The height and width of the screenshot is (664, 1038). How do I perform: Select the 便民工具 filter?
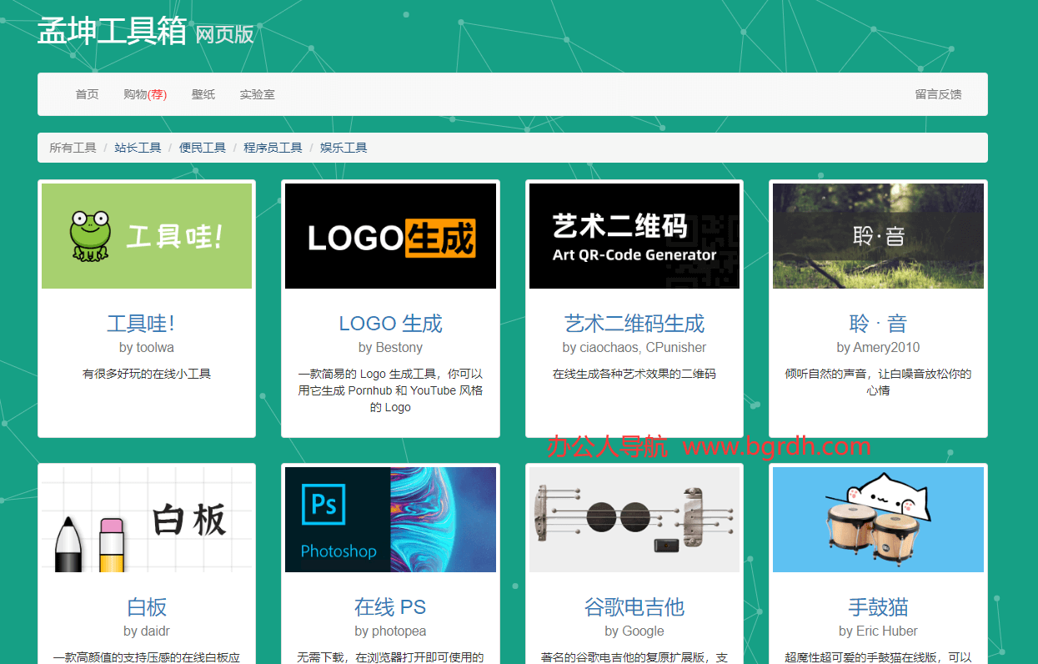(x=201, y=147)
